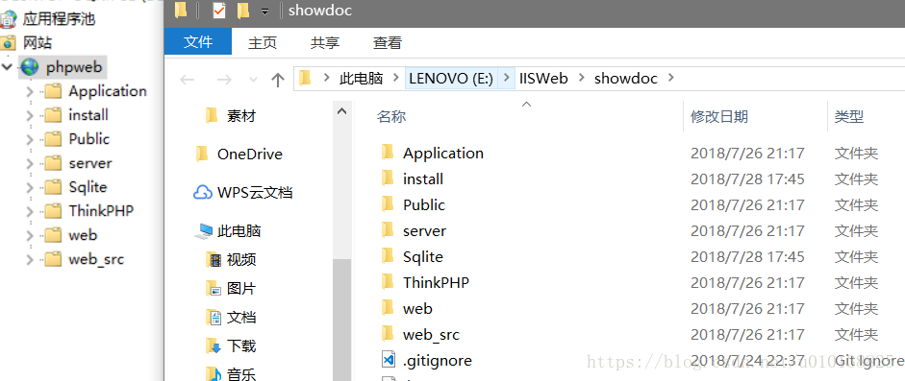Click the .gitignore date 2018/7/24 22:37
Viewport: 905px width, 381px height.
tap(747, 360)
